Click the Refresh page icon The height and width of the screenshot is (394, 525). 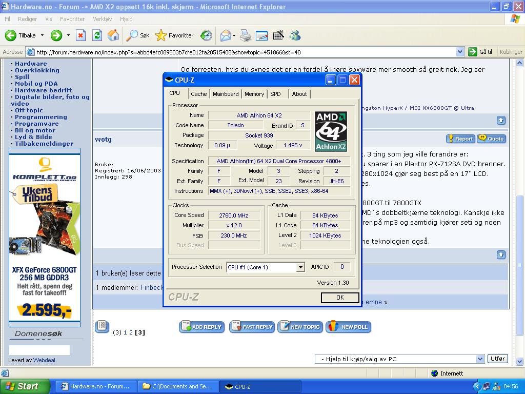point(97,35)
